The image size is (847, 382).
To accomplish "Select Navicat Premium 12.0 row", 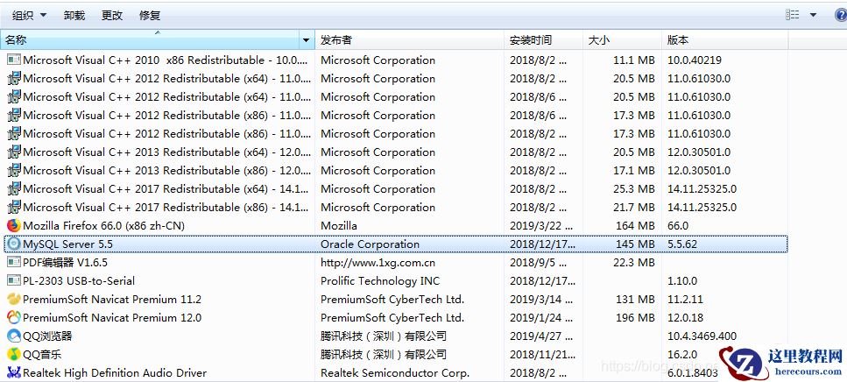I will (112, 318).
